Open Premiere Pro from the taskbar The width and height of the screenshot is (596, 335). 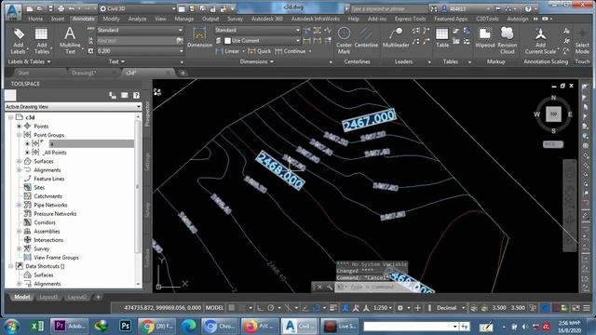click(69, 326)
